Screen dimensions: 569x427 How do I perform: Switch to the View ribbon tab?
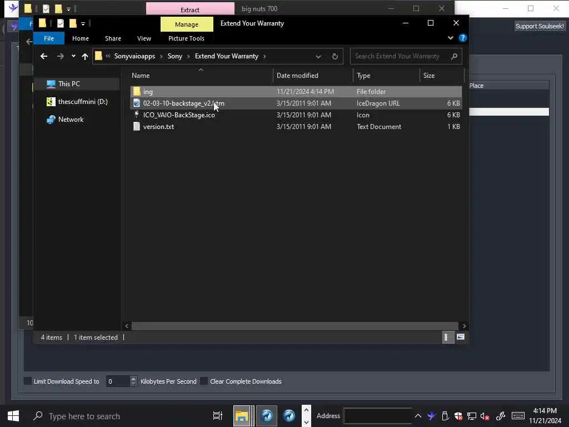point(144,38)
